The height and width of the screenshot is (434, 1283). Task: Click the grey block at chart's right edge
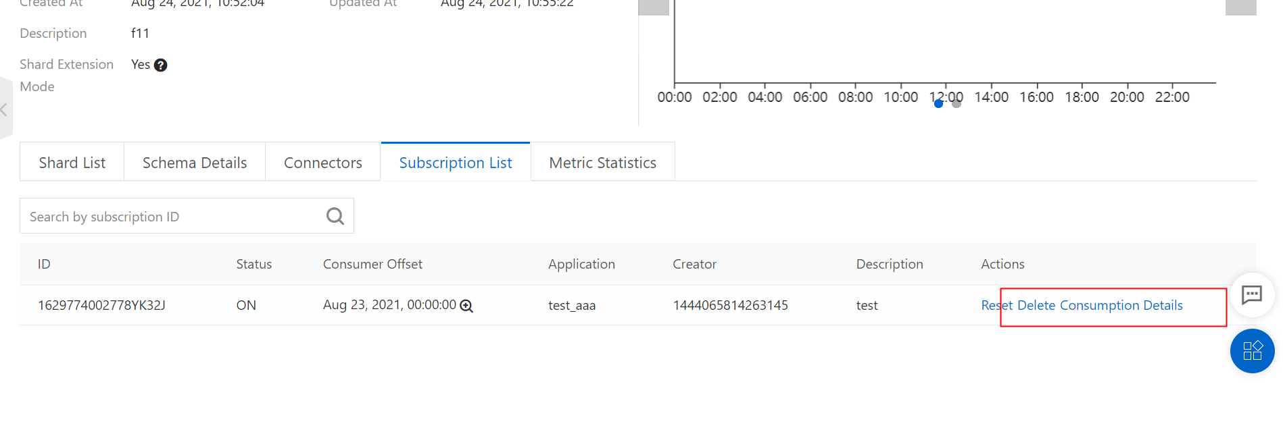tap(1240, 7)
